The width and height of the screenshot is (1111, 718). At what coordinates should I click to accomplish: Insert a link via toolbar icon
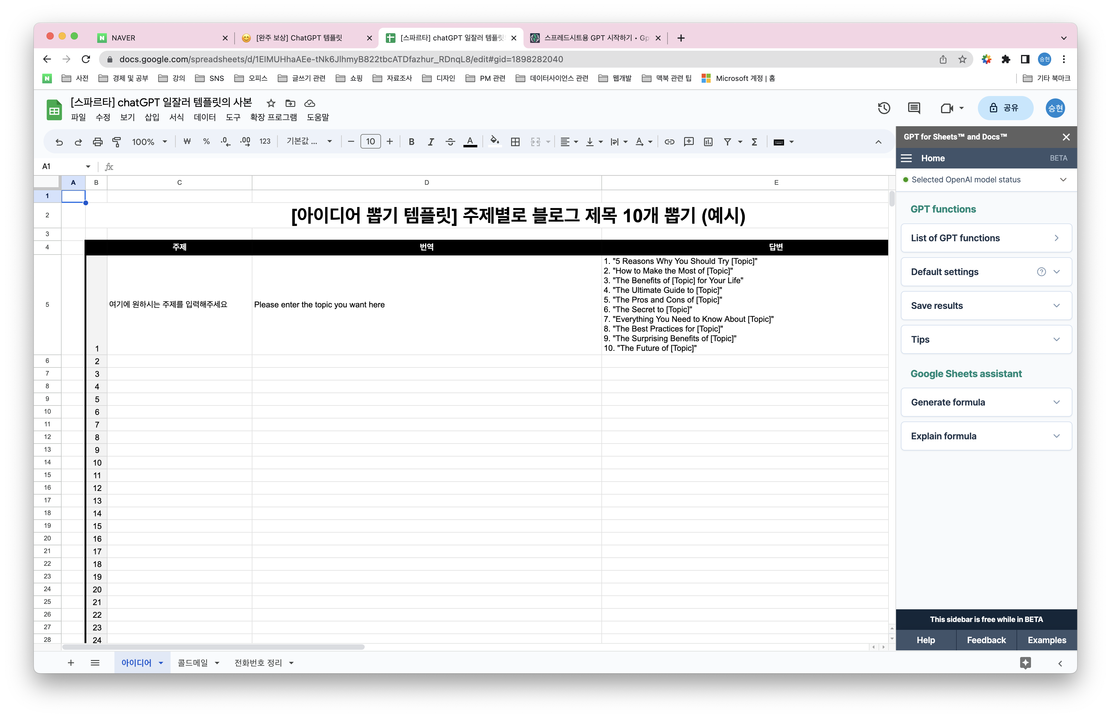tap(669, 142)
